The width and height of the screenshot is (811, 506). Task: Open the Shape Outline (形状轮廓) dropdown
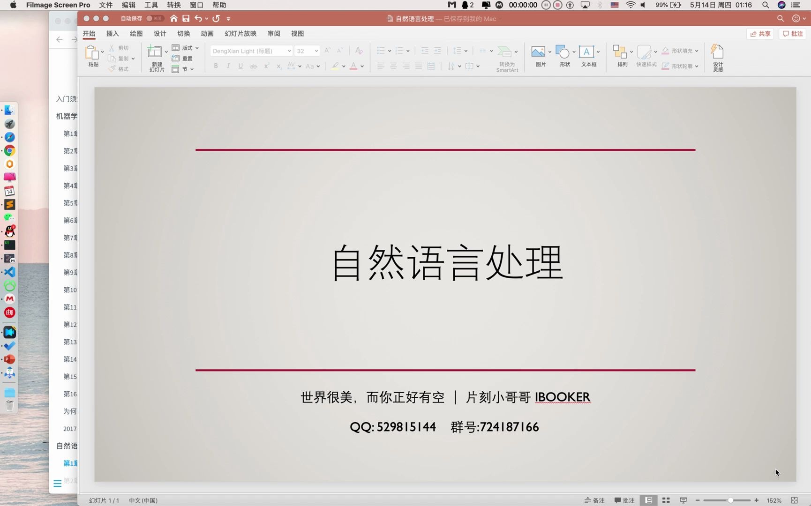[697, 66]
